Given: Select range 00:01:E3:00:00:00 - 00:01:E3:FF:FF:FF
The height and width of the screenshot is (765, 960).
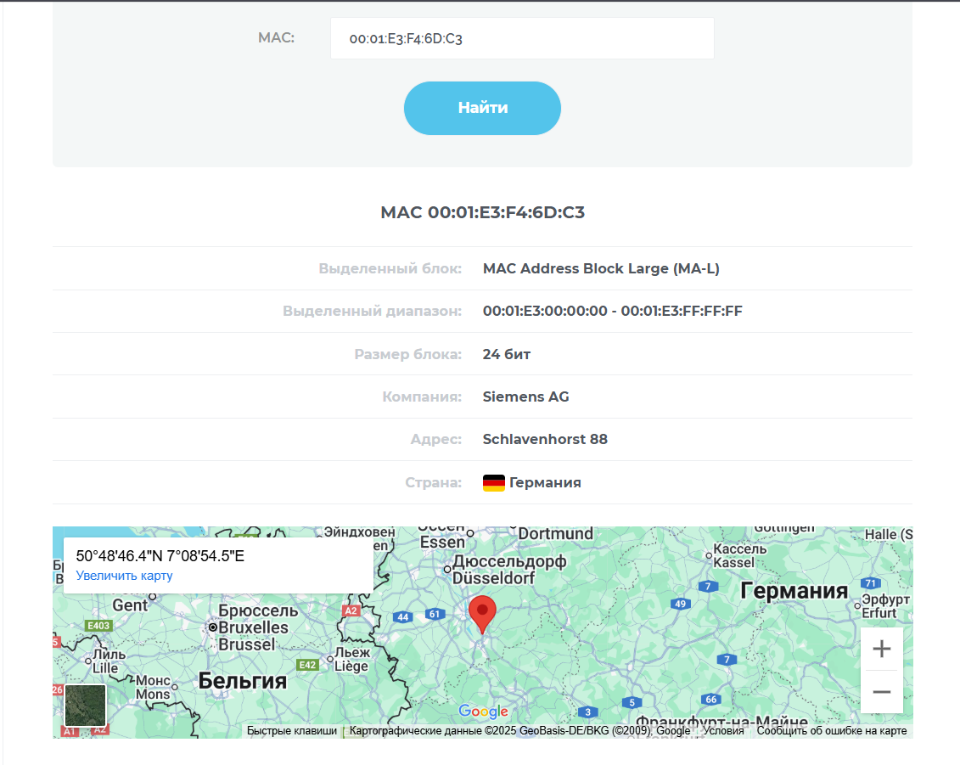Looking at the screenshot, I should [x=612, y=311].
